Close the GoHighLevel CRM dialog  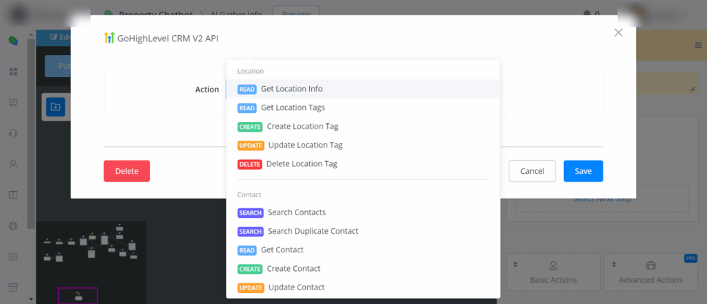(619, 32)
